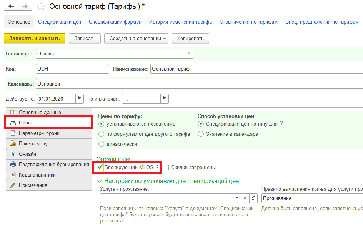Screen dimensions: 363x227
Task: Click into Гостиница field with Облако
Action: click(107, 54)
